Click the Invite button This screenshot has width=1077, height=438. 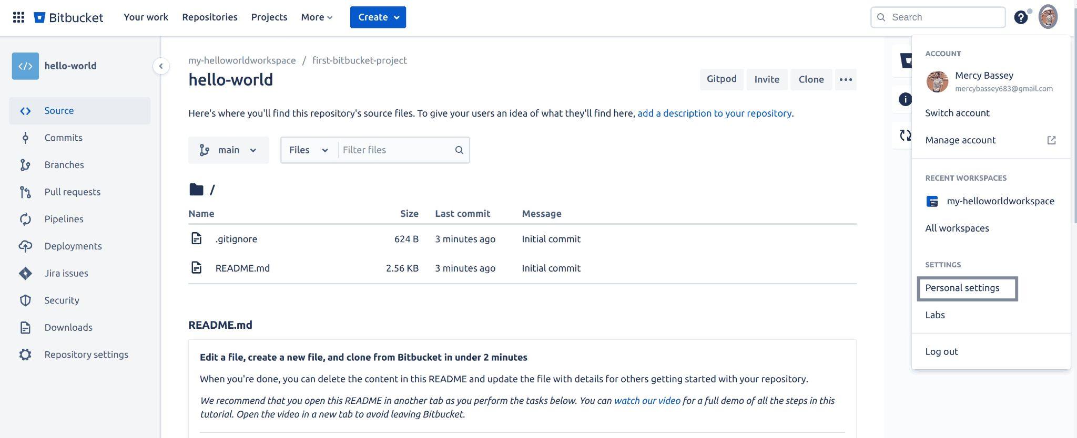point(767,79)
